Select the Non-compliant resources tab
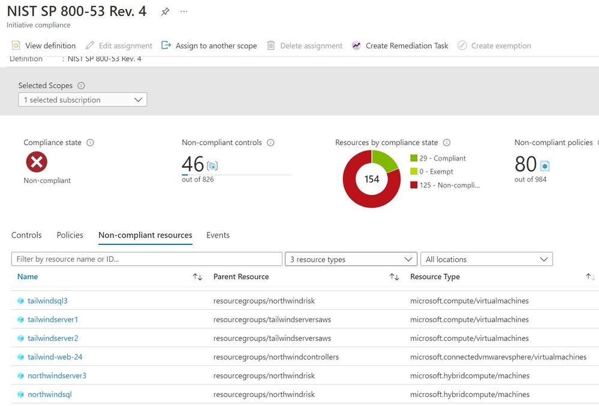The height and width of the screenshot is (406, 599). pos(145,235)
